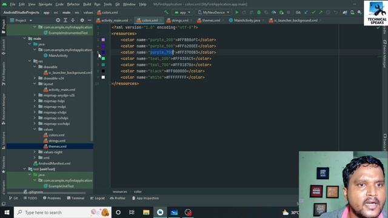388x218 pixels.
Task: Open File Explorer from the taskbar
Action: [x=146, y=213]
